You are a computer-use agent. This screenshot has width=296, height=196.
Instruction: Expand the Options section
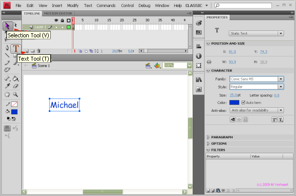[208, 143]
